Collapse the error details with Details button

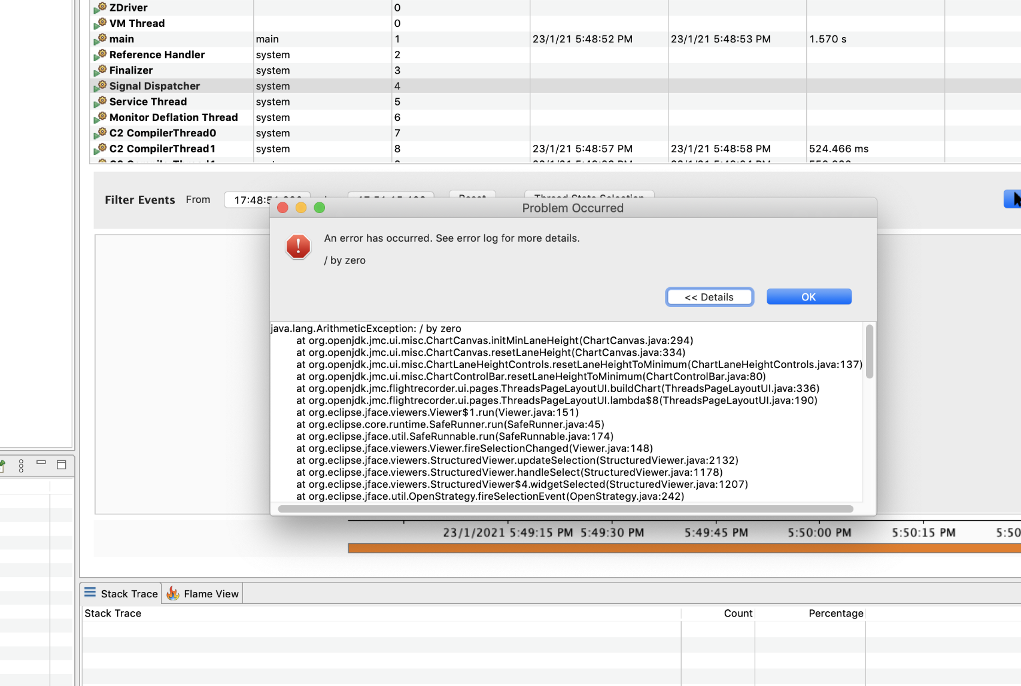[x=709, y=297]
